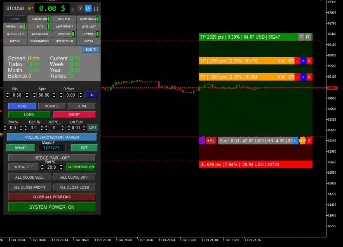Remove the TP 85776 partial level

click(309, 61)
